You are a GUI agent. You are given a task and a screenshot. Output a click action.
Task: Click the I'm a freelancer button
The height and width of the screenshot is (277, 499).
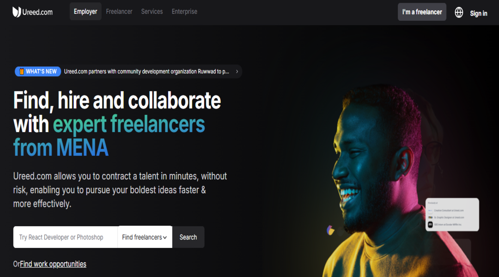point(422,12)
